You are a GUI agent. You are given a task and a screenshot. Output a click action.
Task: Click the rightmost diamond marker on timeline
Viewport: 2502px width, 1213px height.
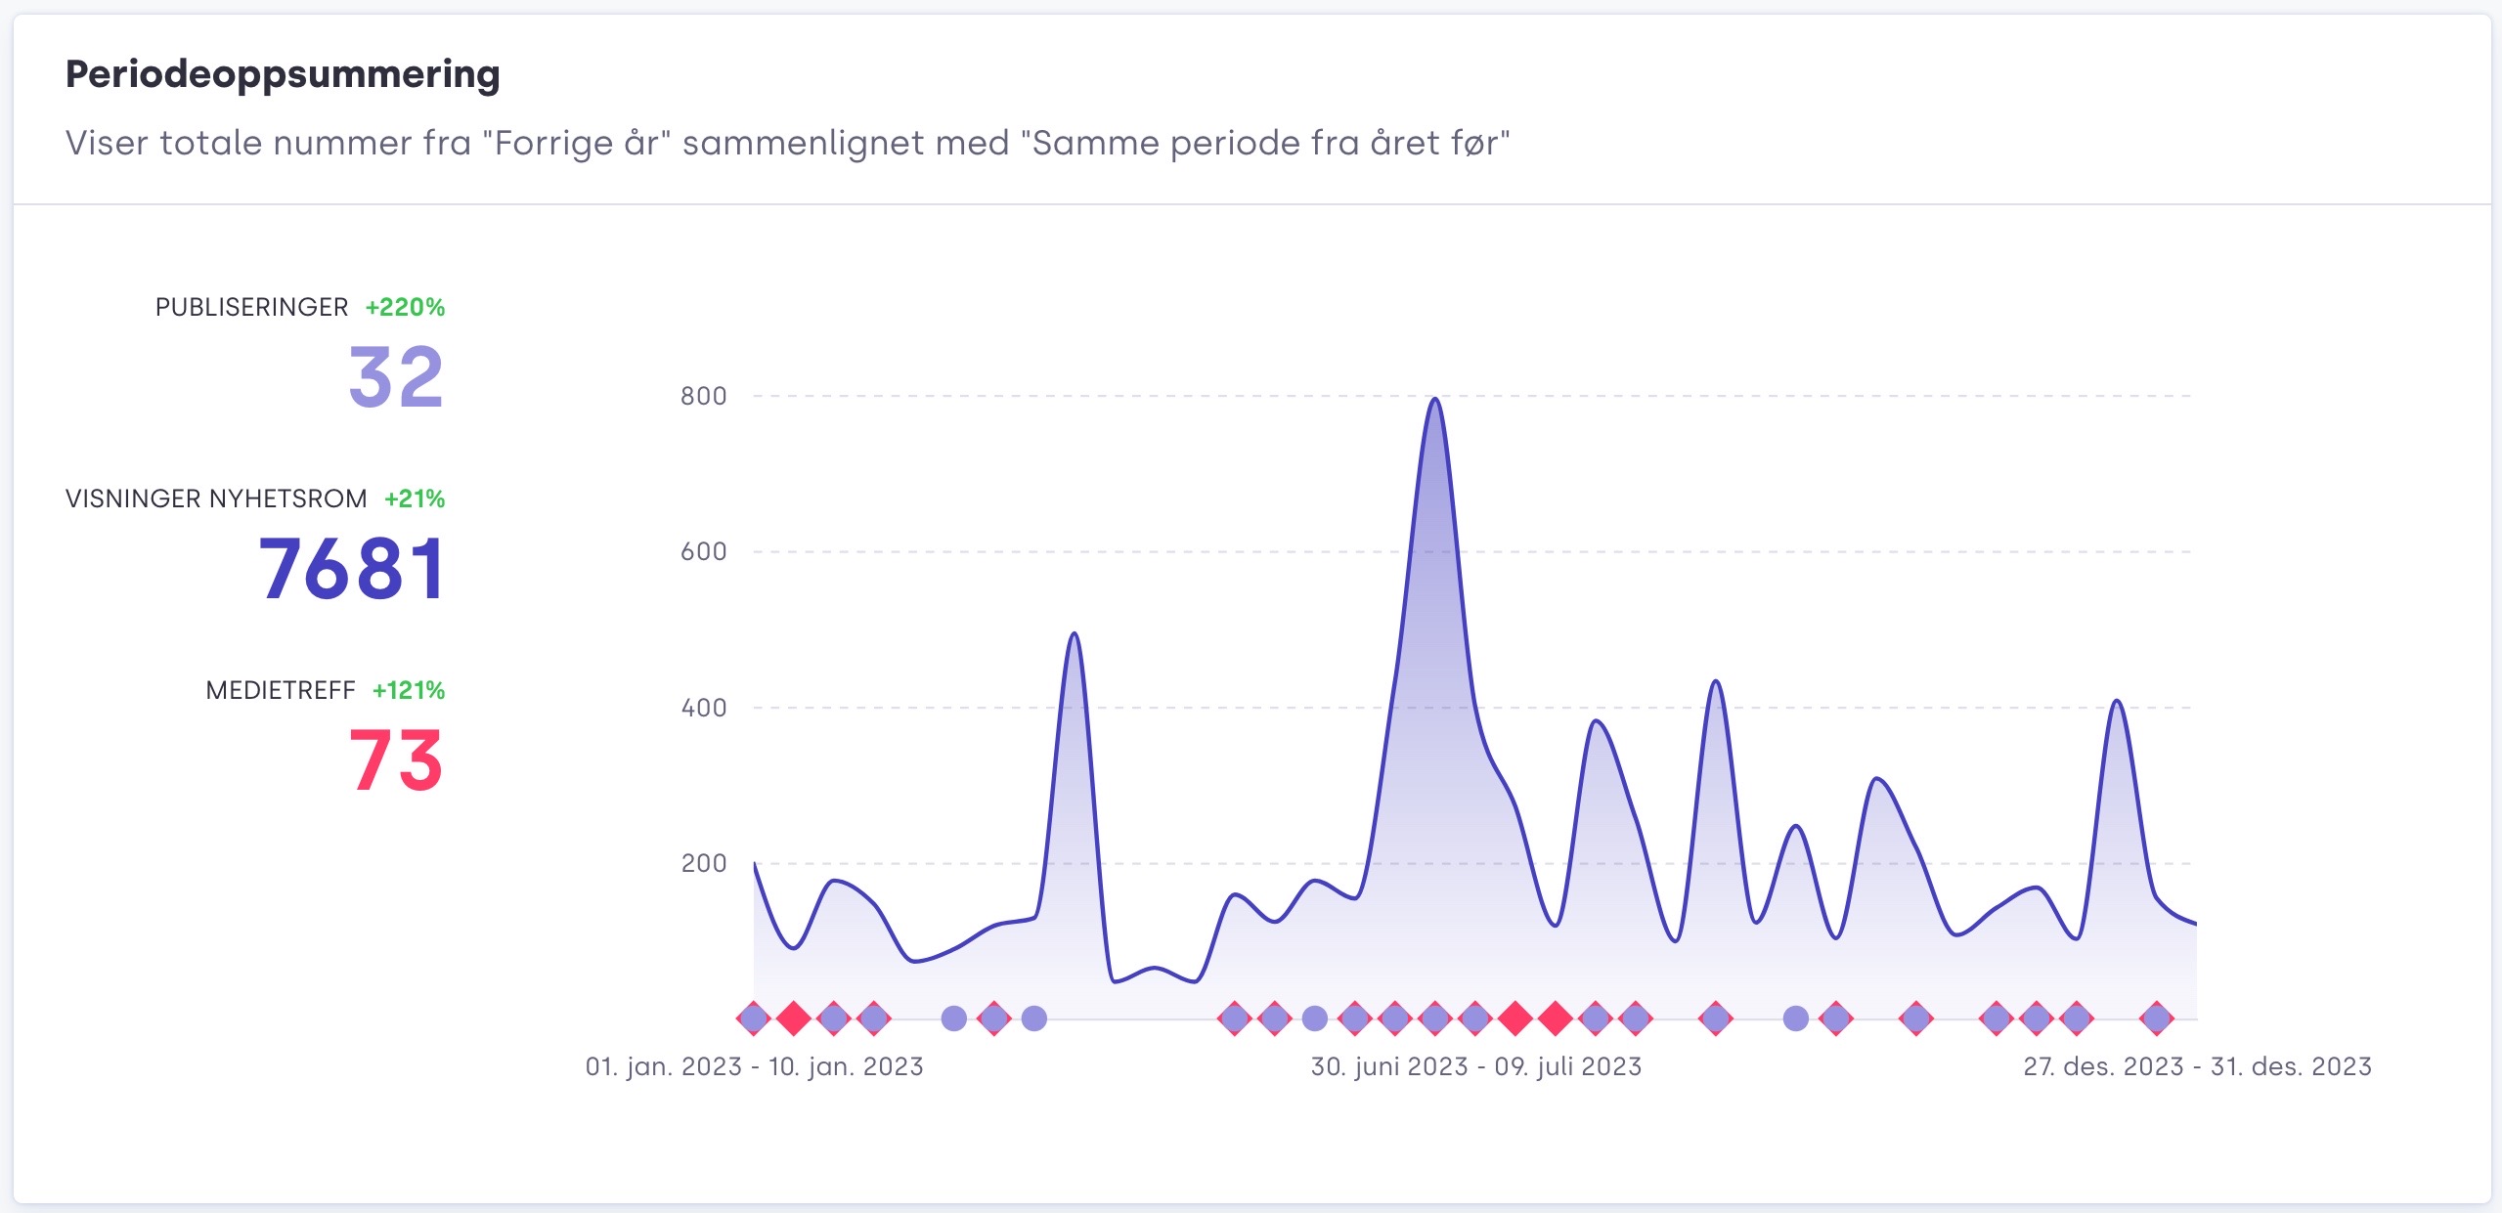[x=2157, y=1018]
